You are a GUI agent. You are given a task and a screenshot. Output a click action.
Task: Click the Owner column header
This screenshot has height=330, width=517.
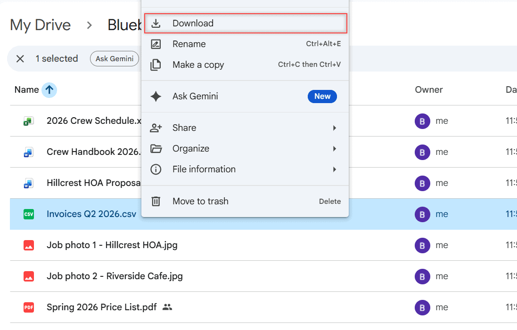point(429,89)
